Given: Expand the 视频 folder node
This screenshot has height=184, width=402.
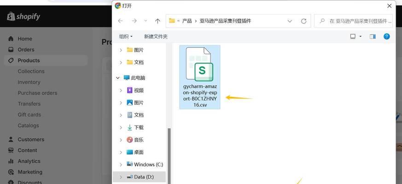Looking at the screenshot, I should click(121, 90).
